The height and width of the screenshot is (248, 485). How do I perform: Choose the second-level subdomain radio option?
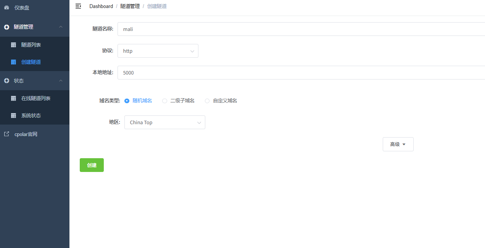pos(165,101)
